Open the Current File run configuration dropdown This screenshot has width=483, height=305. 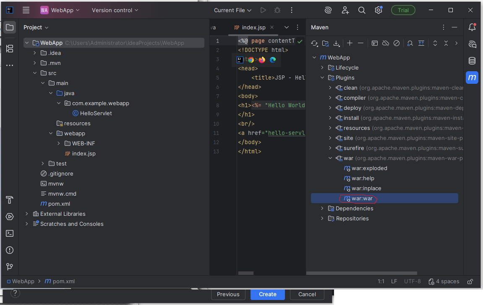click(232, 10)
